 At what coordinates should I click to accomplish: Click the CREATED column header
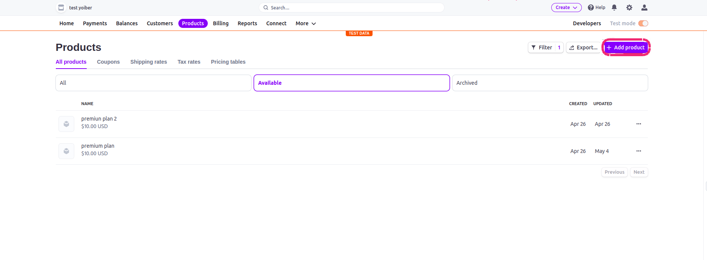578,104
